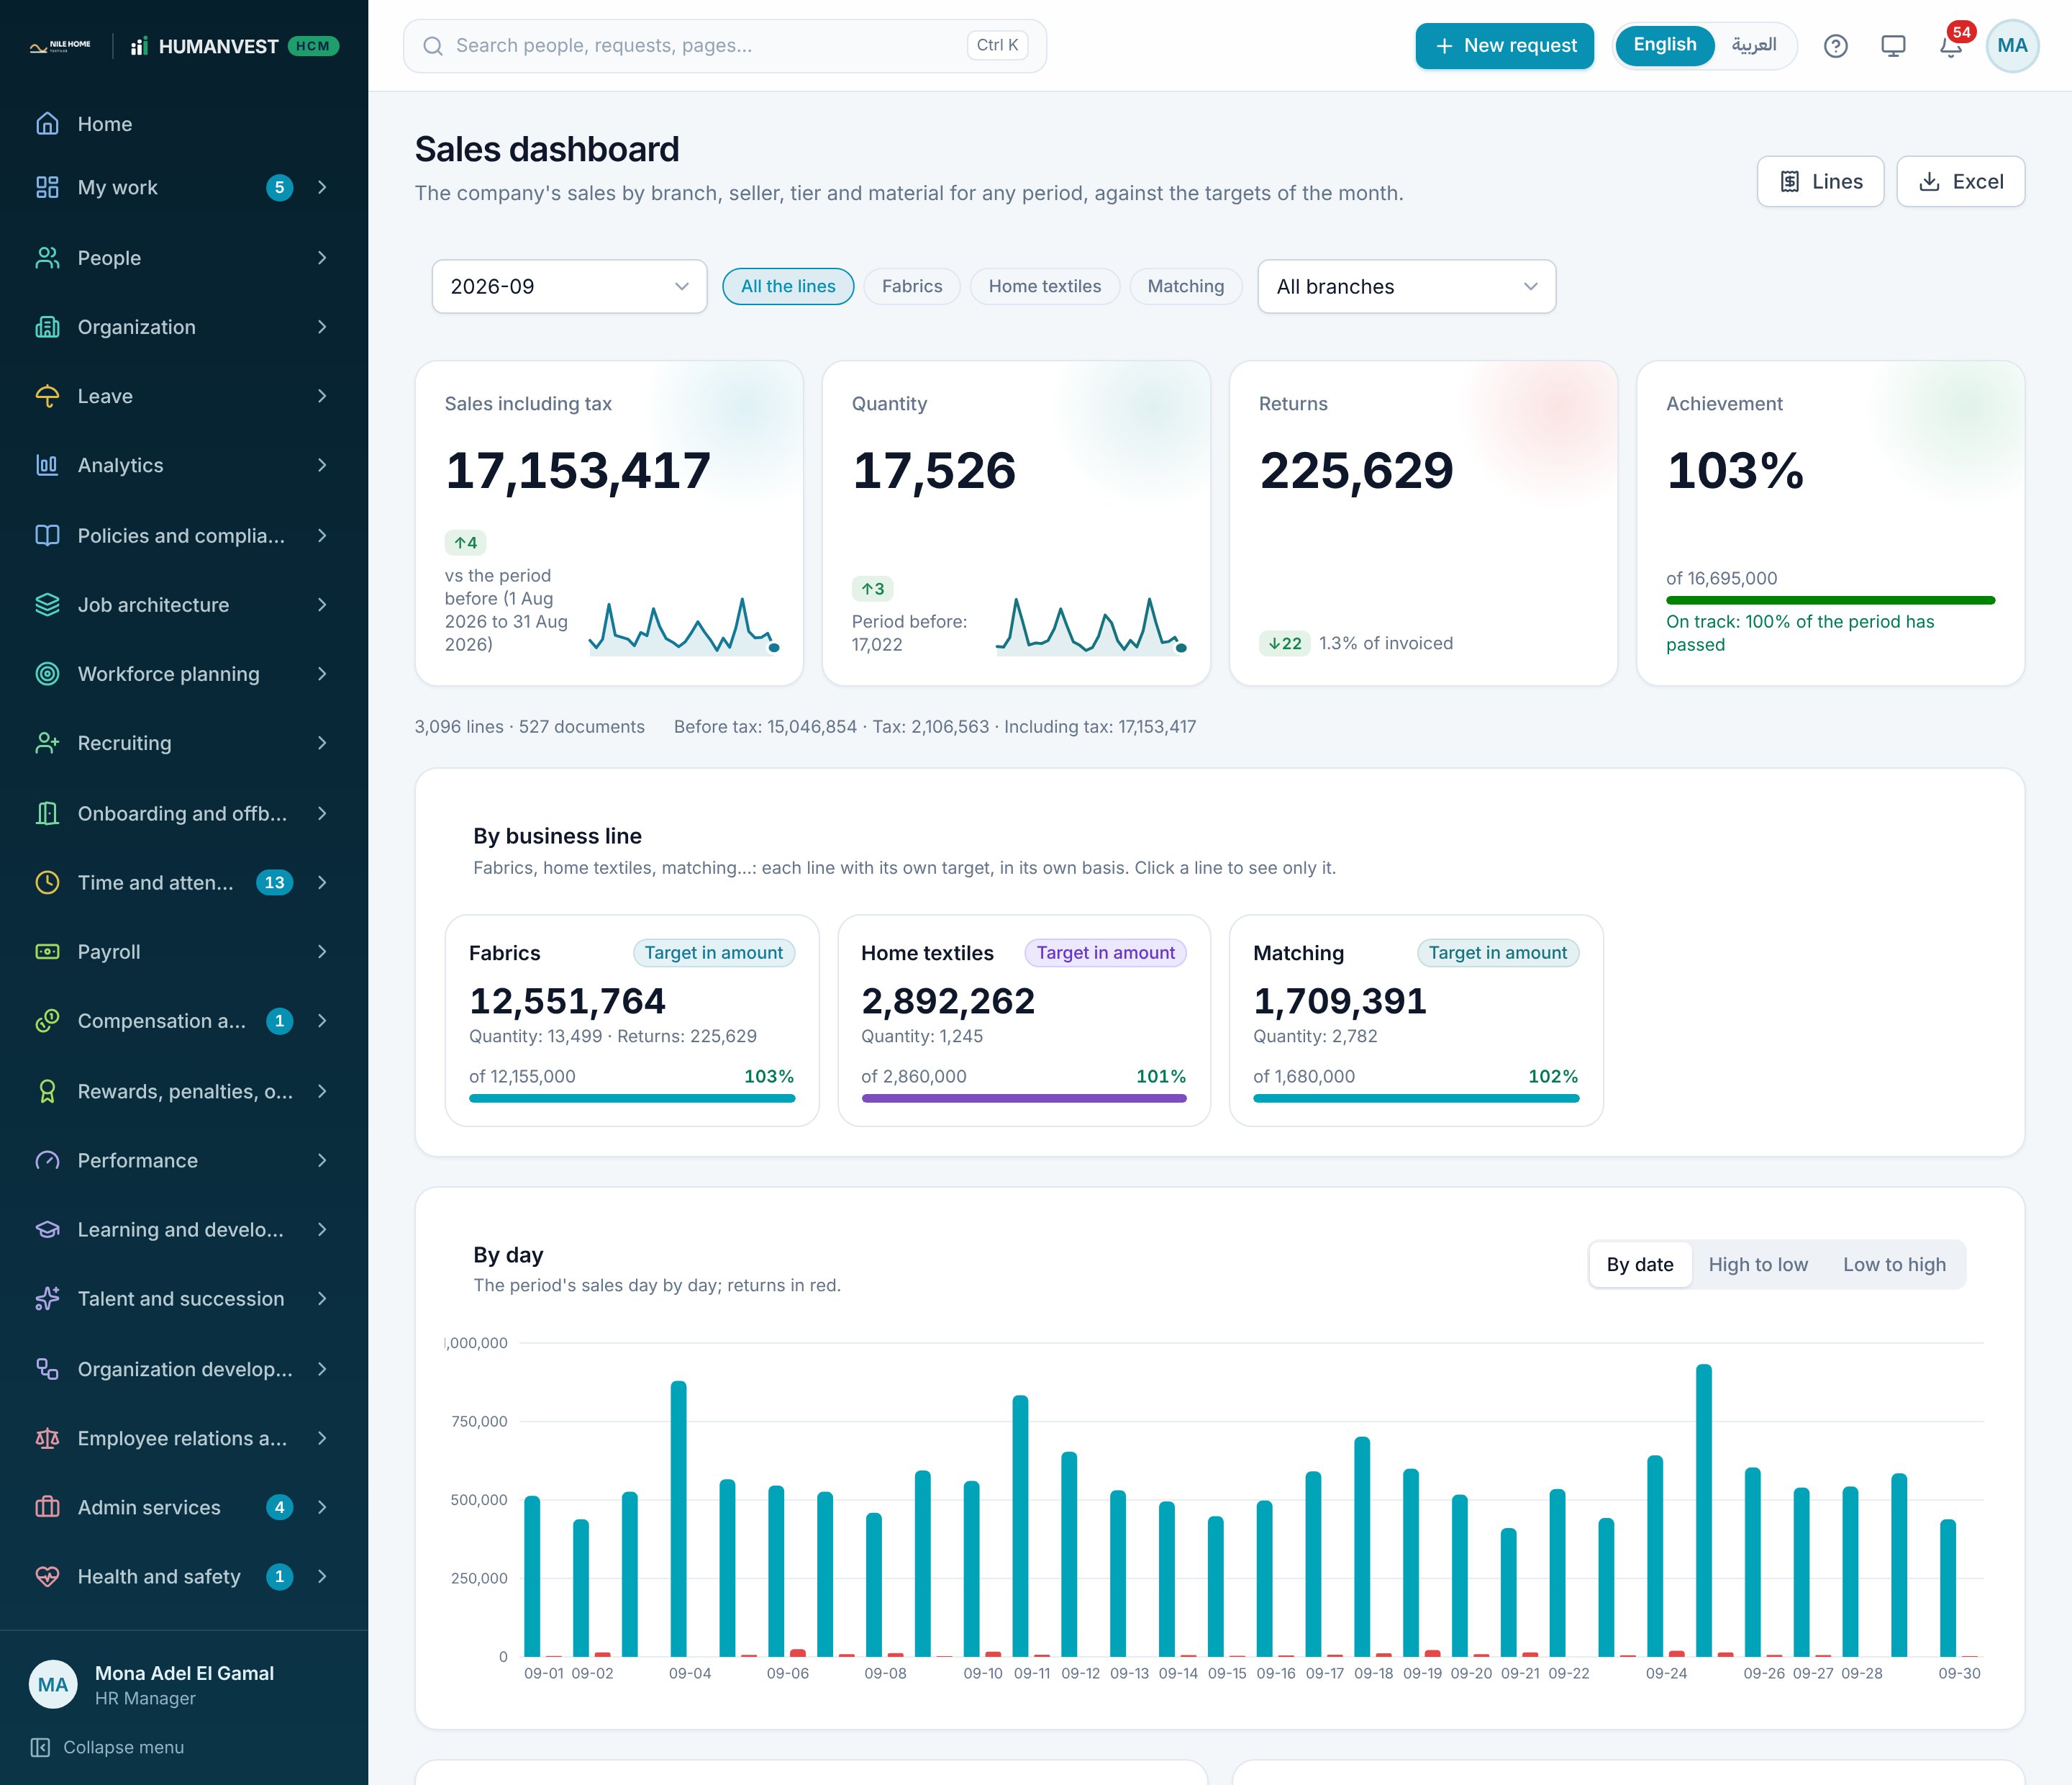Click the search people, requests, pages field

724,46
